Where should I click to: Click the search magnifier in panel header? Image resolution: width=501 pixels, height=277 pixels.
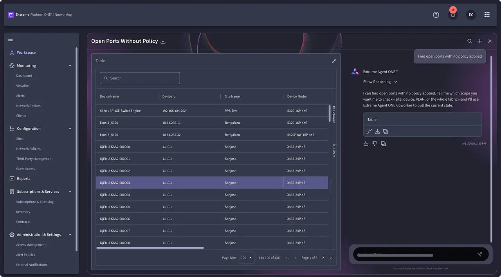[x=470, y=41]
